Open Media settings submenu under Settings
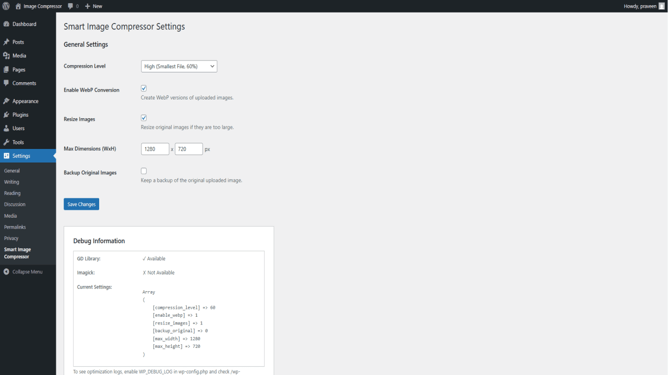The height and width of the screenshot is (375, 668). (10, 216)
